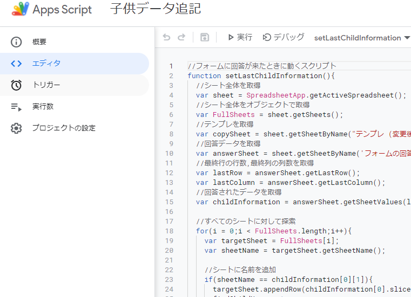
Task: Click the project title 子供データ追記
Action: click(156, 9)
